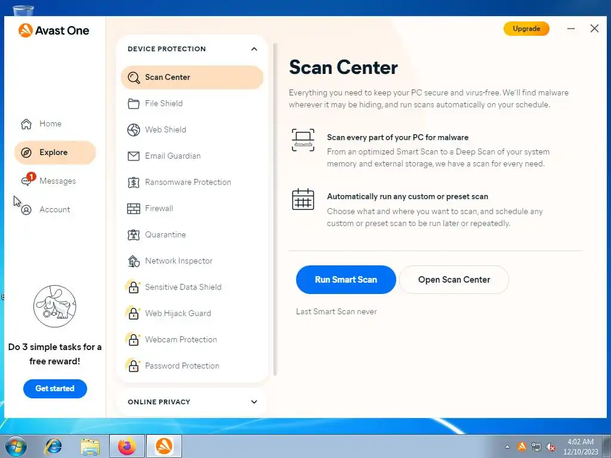Open Windows Explorer from the taskbar
This screenshot has width=611, height=458.
[90, 446]
